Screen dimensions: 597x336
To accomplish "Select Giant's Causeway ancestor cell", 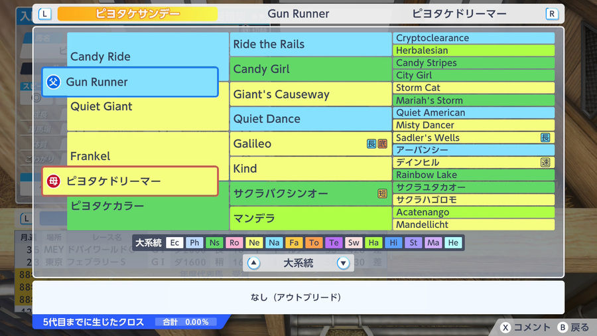I will [310, 94].
